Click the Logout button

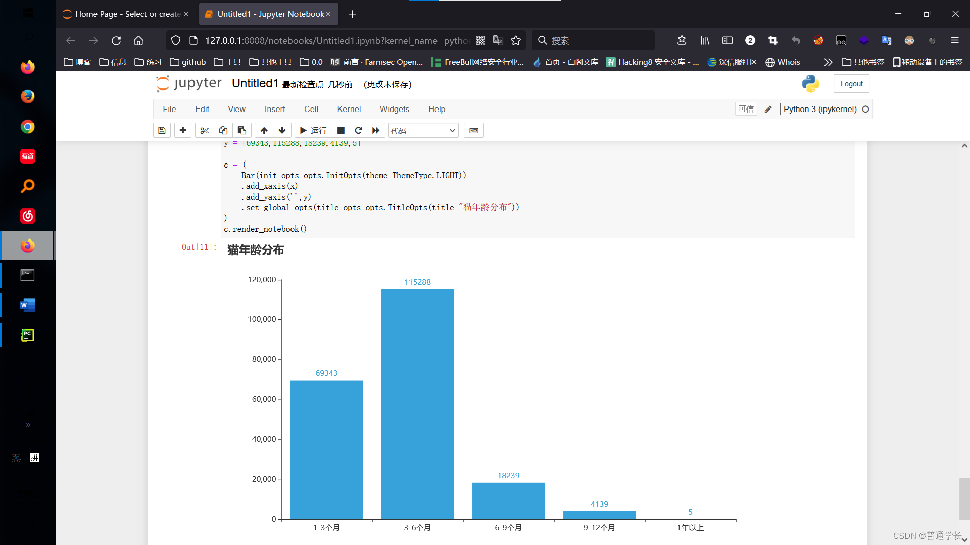(851, 83)
